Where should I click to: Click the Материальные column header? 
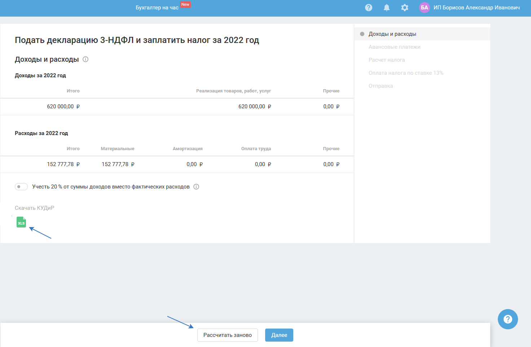(x=118, y=149)
